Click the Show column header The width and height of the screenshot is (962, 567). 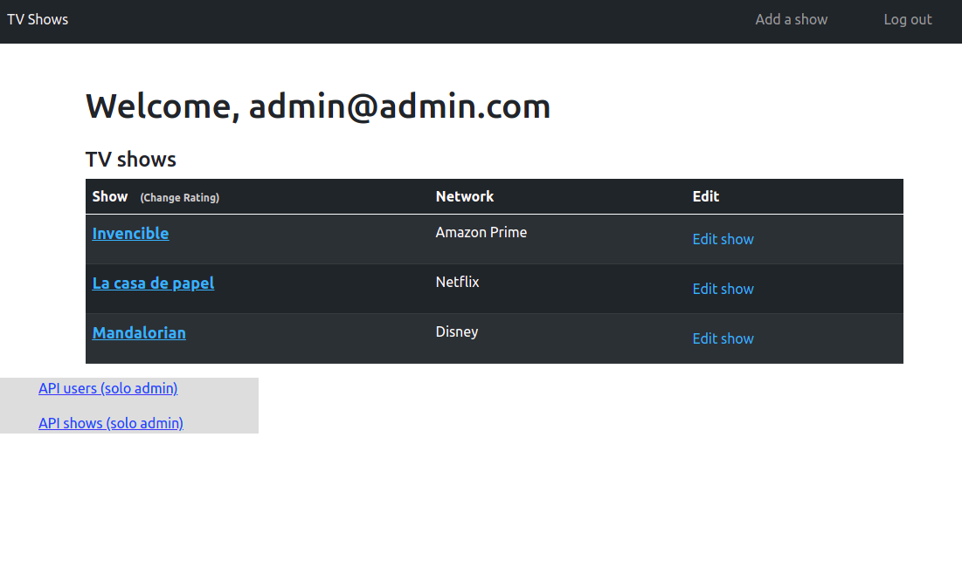point(110,196)
